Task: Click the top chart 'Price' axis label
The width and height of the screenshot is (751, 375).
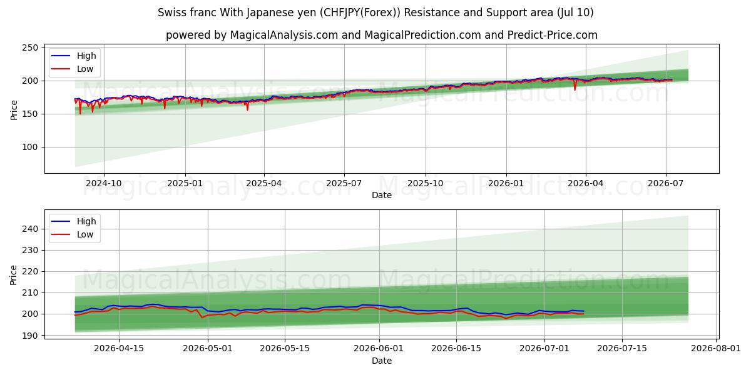Action: [14, 109]
